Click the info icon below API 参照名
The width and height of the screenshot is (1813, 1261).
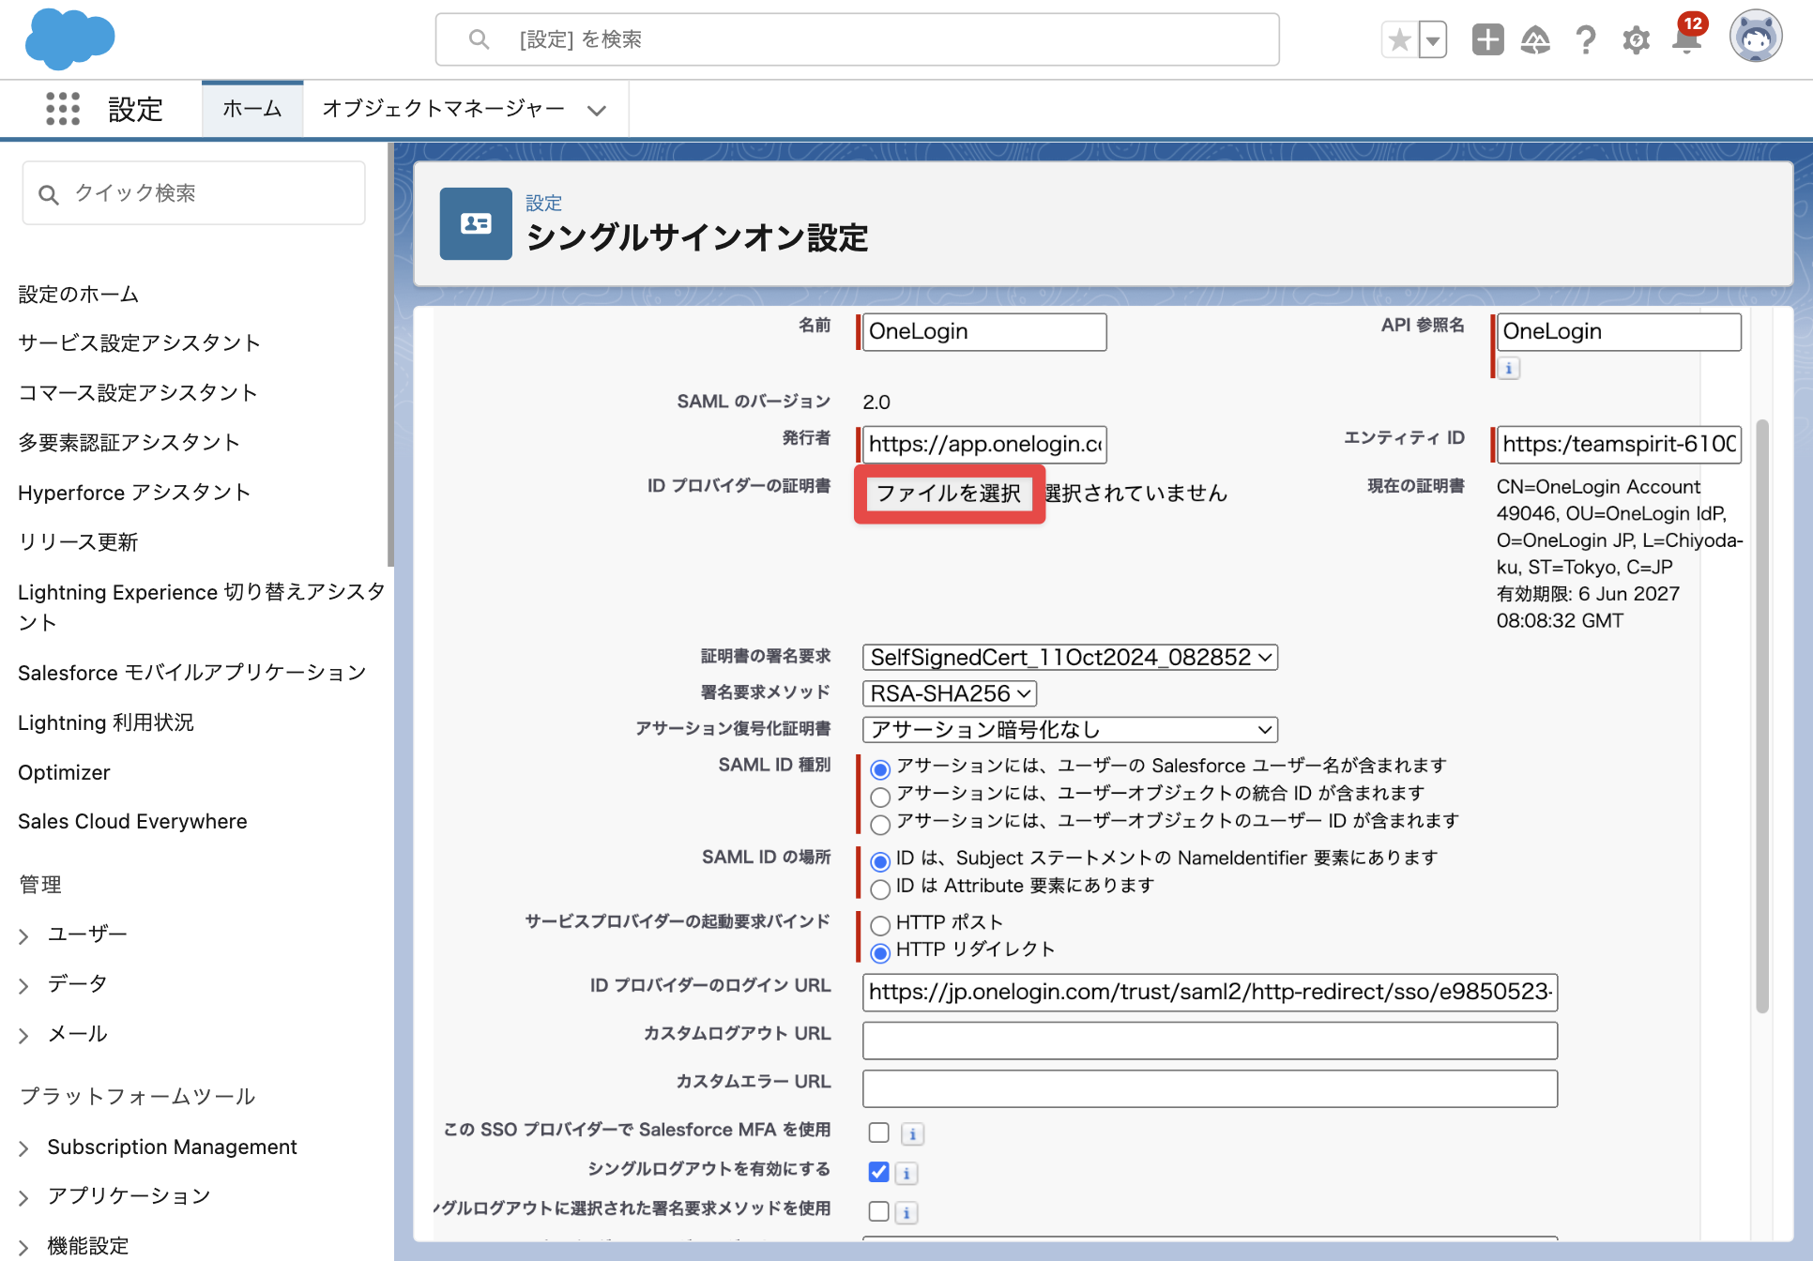tap(1509, 368)
